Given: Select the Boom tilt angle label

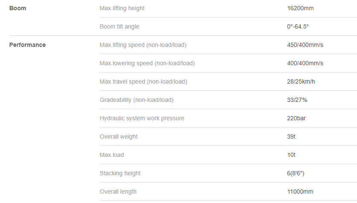Looking at the screenshot, I should click(x=119, y=26).
